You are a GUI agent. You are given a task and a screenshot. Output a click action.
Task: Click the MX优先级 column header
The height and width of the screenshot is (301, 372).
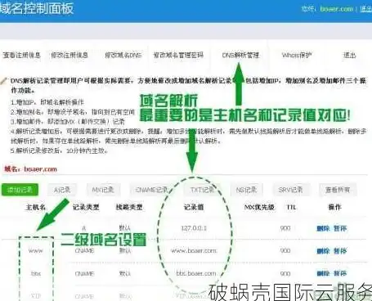[259, 207]
